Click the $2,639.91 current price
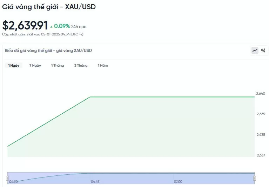Screen dimensions: 269x187 pyautogui.click(x=25, y=25)
